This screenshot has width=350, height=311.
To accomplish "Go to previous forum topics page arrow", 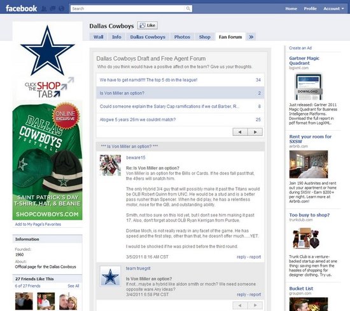I will tap(240, 132).
